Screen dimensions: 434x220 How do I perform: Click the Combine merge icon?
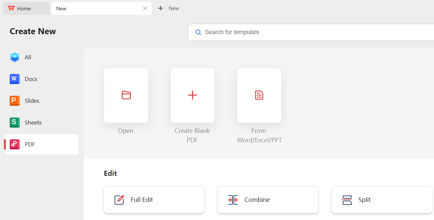point(233,200)
